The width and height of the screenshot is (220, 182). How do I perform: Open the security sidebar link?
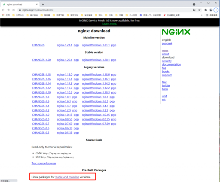tap(167, 61)
